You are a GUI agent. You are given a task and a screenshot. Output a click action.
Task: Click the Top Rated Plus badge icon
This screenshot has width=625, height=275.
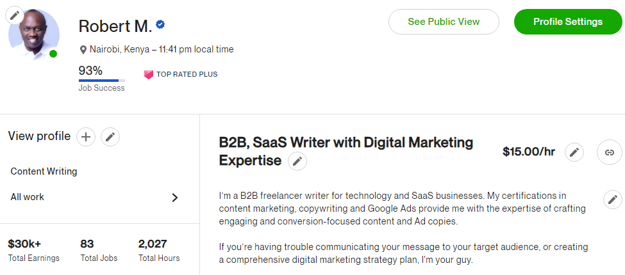point(149,74)
